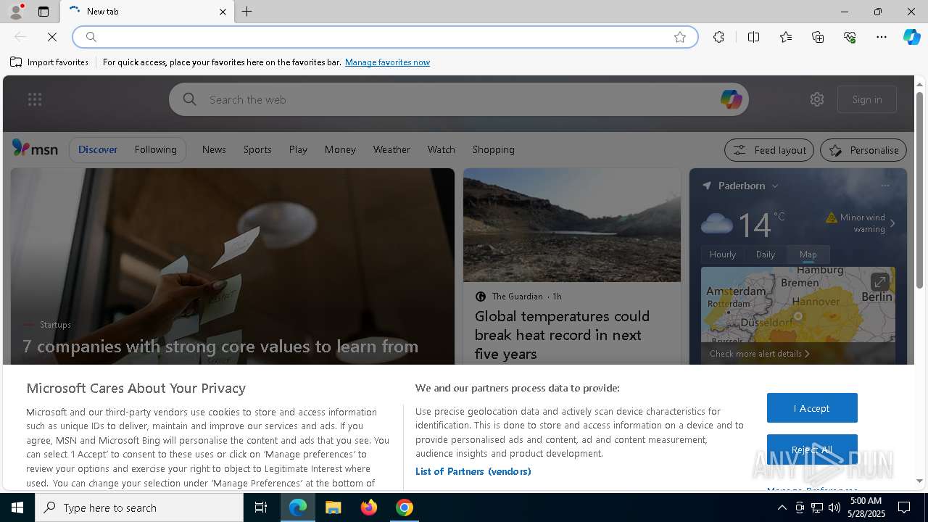Open Settings and more ellipsis menu
The image size is (928, 522).
882,37
